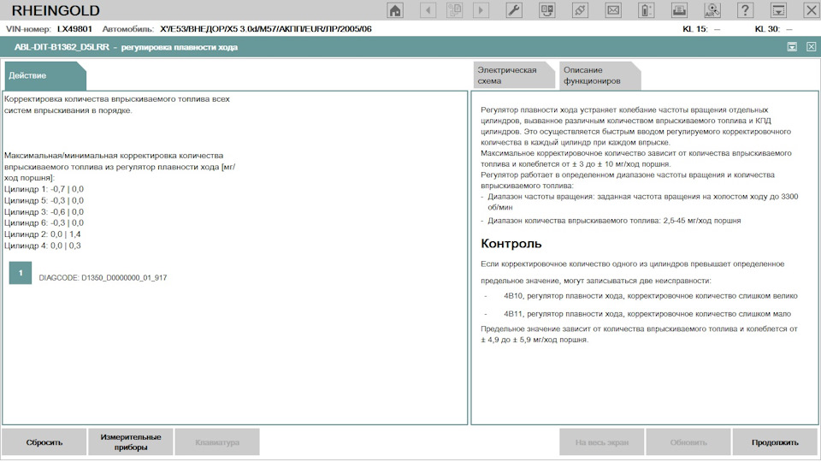Click the 4B11 fault description line
The width and height of the screenshot is (821, 462).
tap(647, 314)
